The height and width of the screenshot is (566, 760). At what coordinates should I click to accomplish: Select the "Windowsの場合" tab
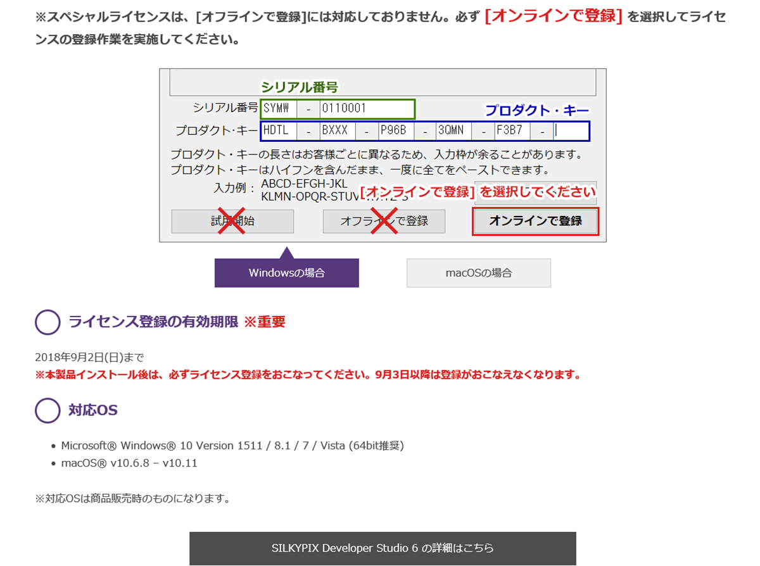(x=287, y=273)
